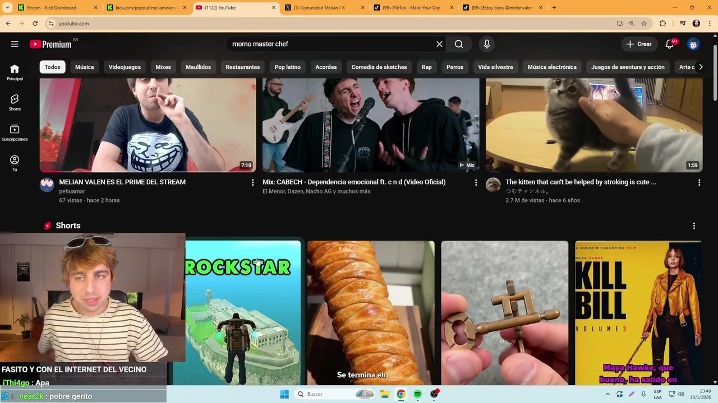Select the Restaurantes filter chip
Screen dimensions: 718x403
click(x=243, y=67)
